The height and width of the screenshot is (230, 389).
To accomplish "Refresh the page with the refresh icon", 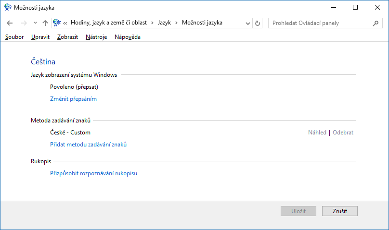I will (258, 23).
